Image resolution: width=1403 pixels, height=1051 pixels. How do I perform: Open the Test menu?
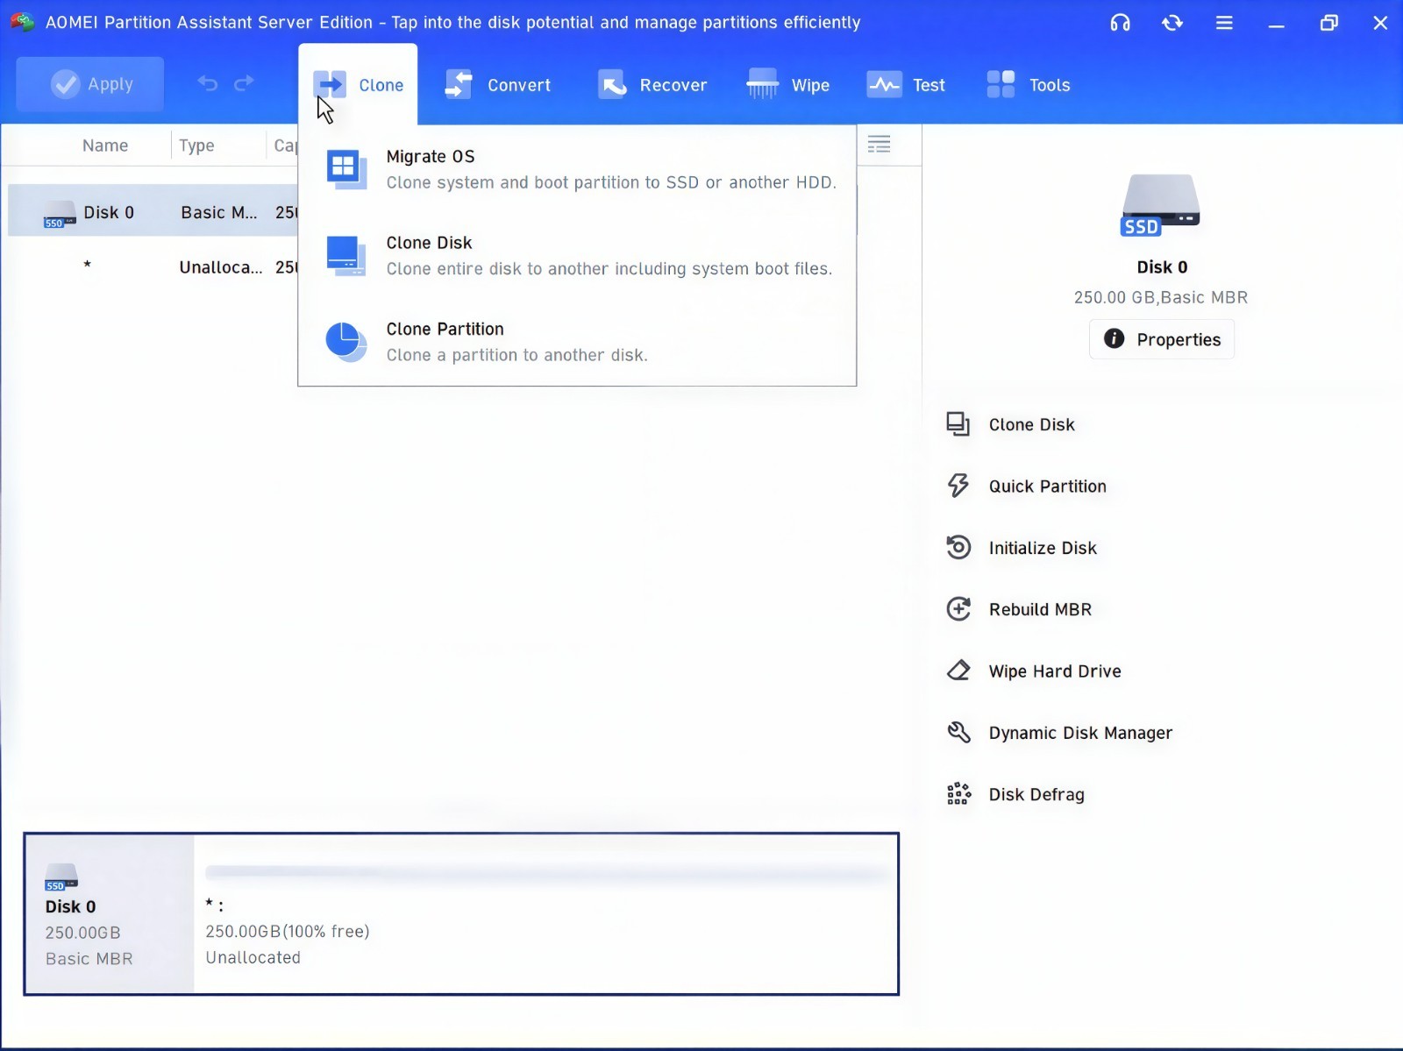point(906,85)
